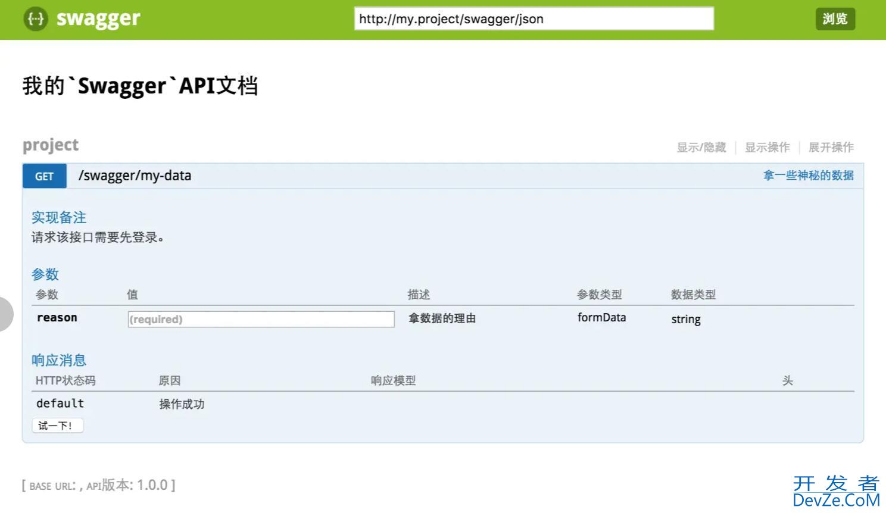
Task: Click the default status code
Action: (60, 403)
